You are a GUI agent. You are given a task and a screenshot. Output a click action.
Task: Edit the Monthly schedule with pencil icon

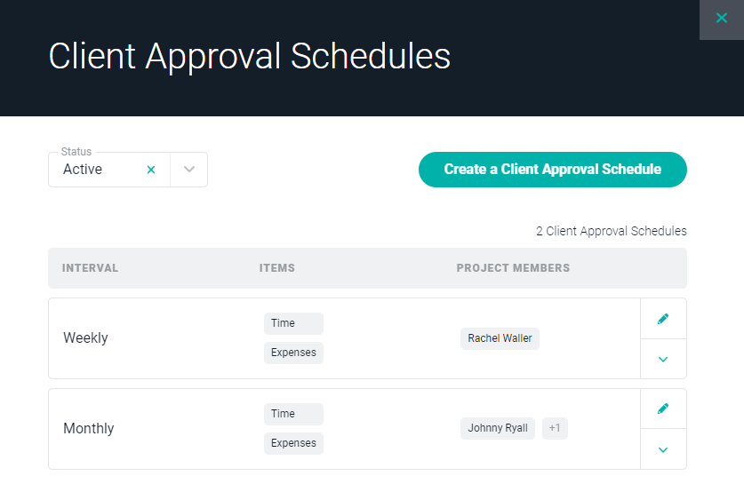point(663,409)
